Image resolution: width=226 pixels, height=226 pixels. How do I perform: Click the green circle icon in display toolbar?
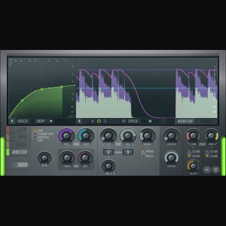coord(99,121)
